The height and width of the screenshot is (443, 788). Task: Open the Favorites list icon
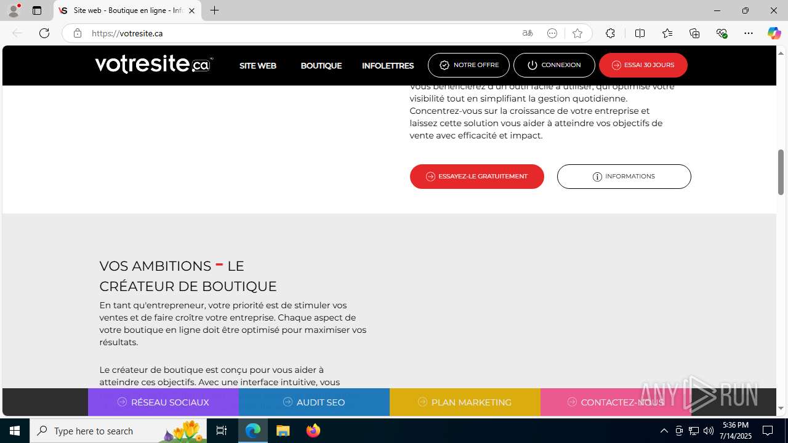click(667, 33)
